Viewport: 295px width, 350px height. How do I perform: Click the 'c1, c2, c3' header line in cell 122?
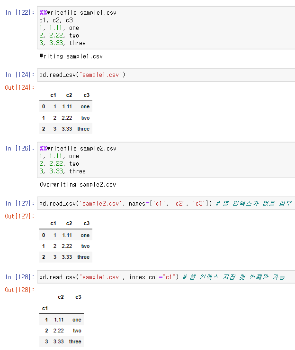pos(56,20)
